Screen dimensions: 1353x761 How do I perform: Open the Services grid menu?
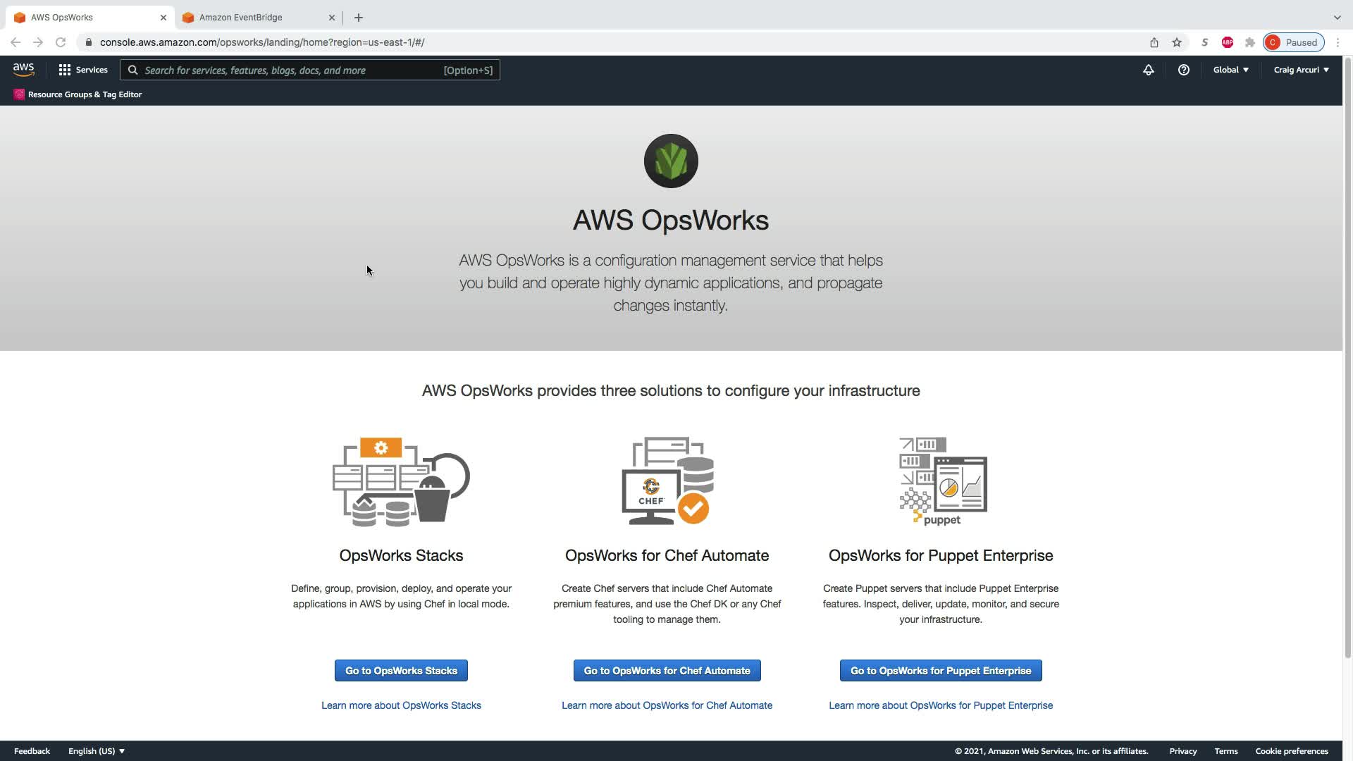83,70
